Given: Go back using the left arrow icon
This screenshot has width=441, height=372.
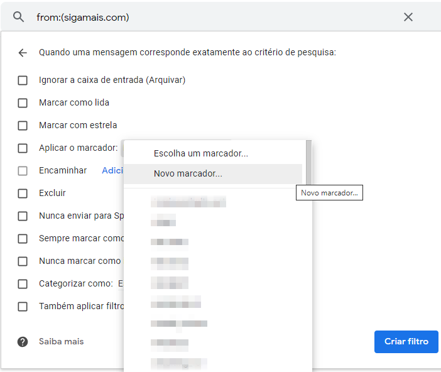Looking at the screenshot, I should click(23, 53).
